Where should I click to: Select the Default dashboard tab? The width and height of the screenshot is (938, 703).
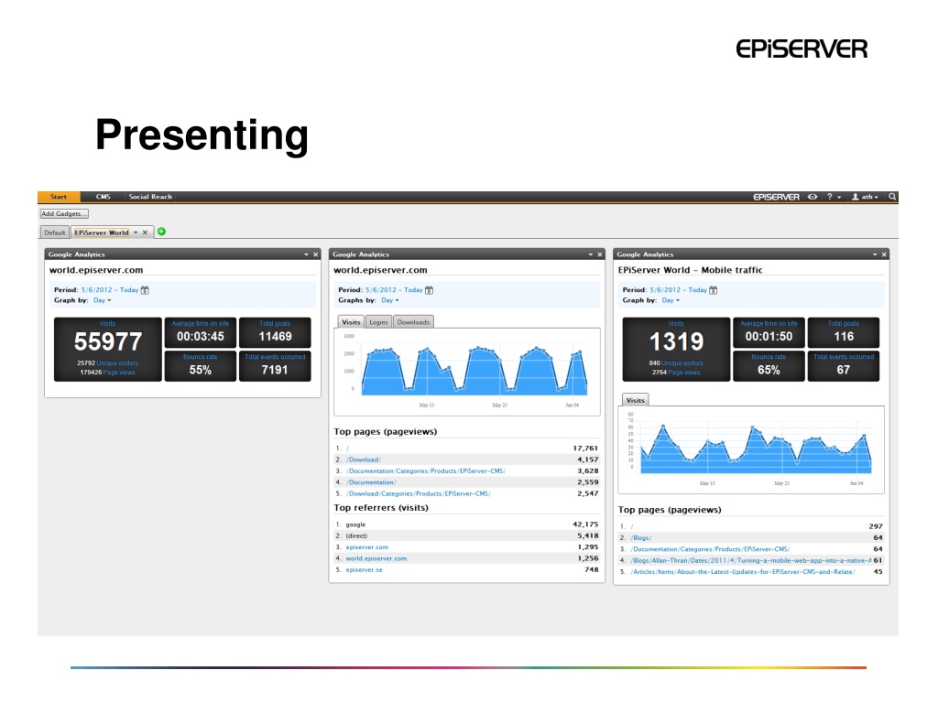(x=54, y=233)
